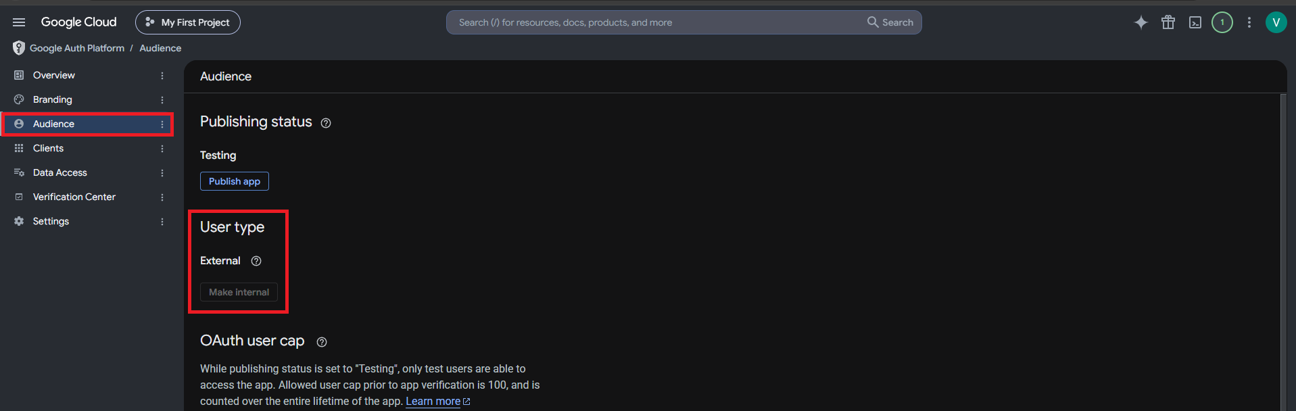Click the Testing status text
Viewport: 1296px width, 411px height.
[x=218, y=155]
